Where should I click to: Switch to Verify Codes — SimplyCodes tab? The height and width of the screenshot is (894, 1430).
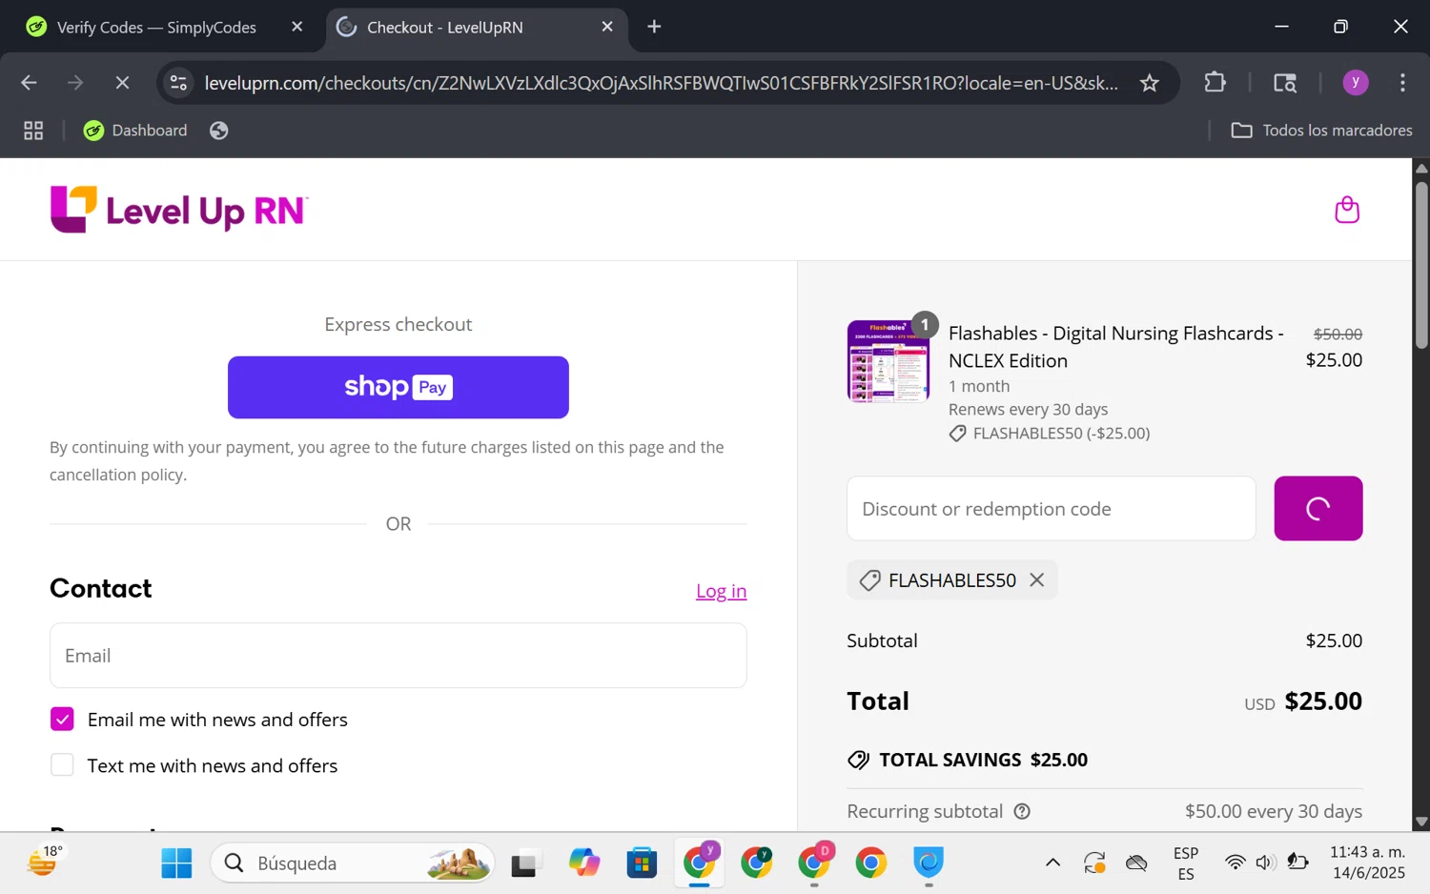157,28
